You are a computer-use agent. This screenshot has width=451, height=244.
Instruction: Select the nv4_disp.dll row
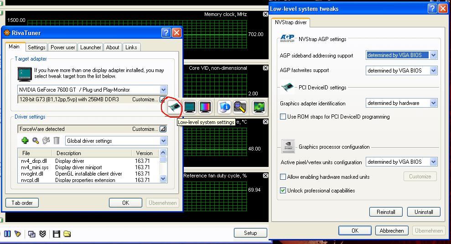[x=88, y=161]
